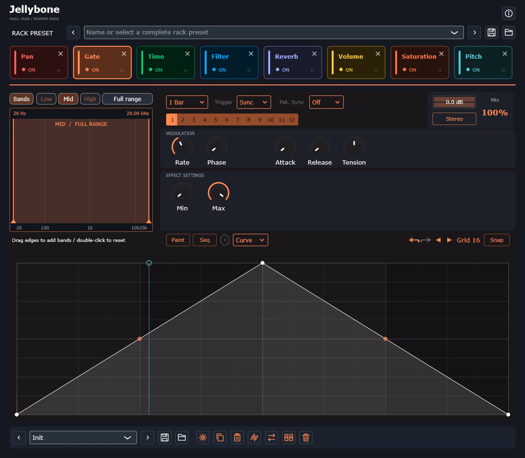Screen dimensions: 525x458
Task: Open the Curve mode dropdown
Action: 251,240
